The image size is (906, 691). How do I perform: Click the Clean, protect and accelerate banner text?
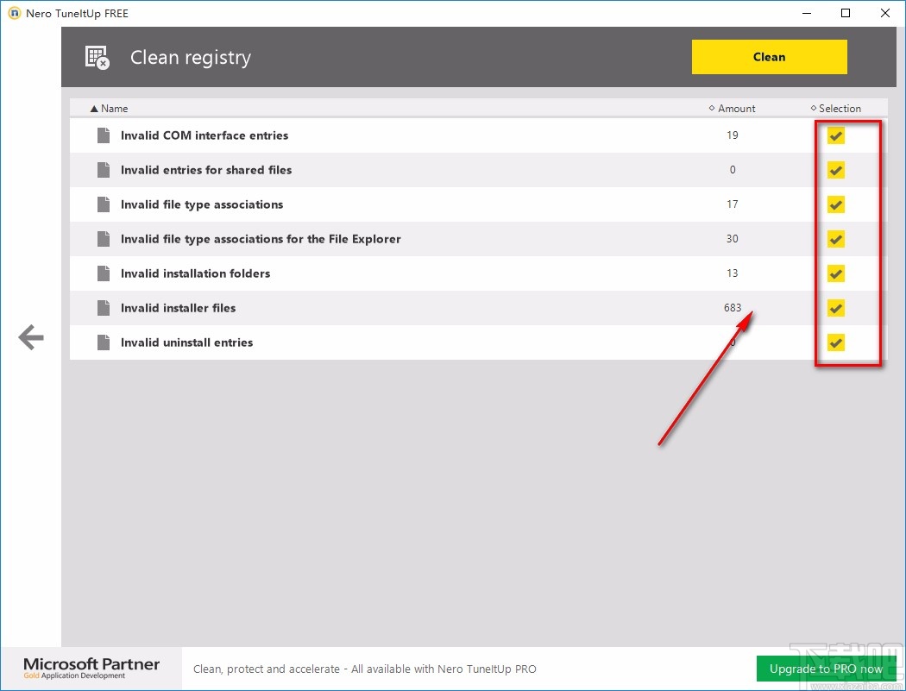tap(365, 669)
